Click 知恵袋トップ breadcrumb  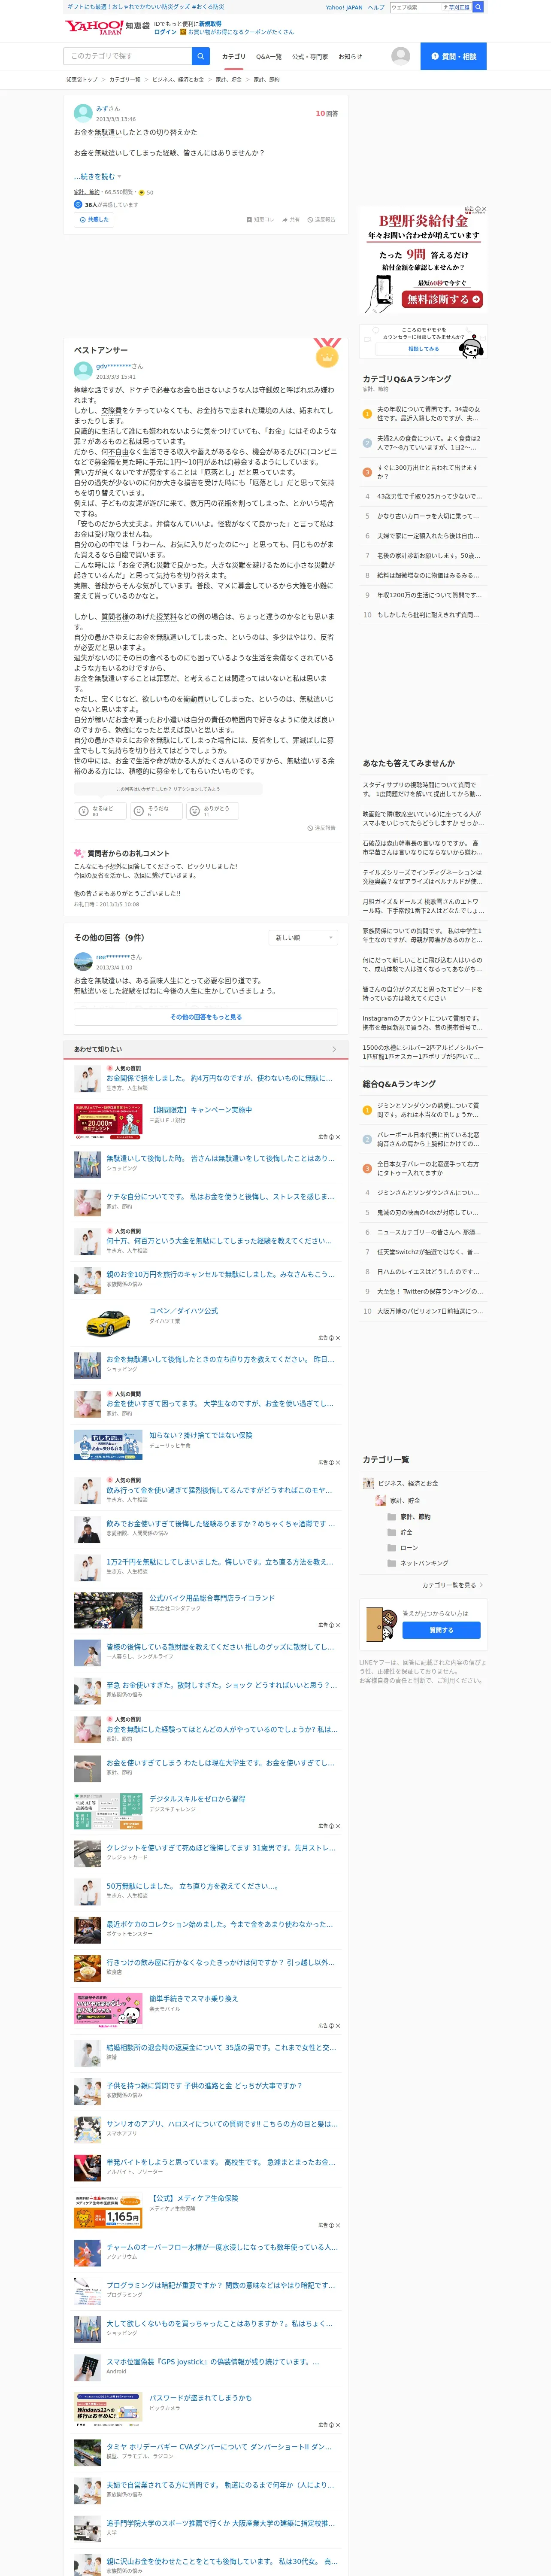point(82,79)
